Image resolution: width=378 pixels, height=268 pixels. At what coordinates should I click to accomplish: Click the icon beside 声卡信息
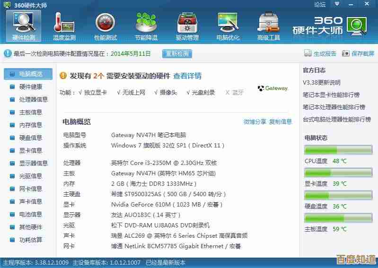click(12, 201)
